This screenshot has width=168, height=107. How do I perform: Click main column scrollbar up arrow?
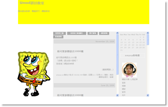click(x=117, y=33)
